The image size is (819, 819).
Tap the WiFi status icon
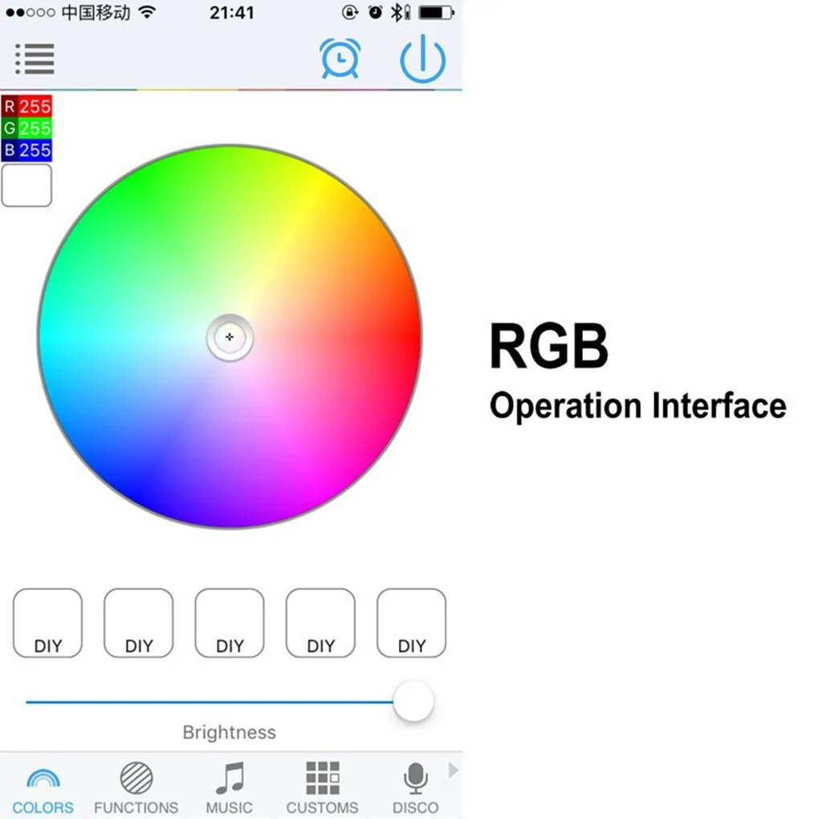(x=148, y=12)
